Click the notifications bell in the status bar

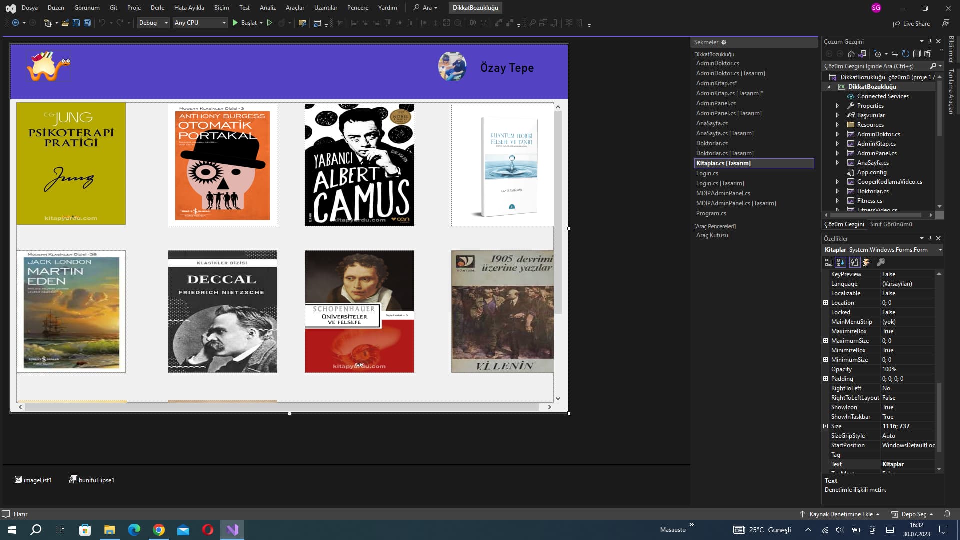coord(947,514)
